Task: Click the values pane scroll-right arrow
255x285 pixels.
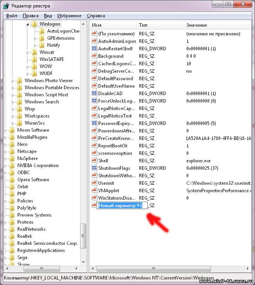Action: coord(248,268)
